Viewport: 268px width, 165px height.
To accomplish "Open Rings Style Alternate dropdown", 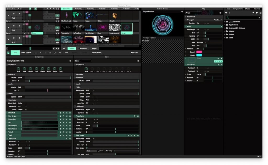I will click(x=201, y=42).
